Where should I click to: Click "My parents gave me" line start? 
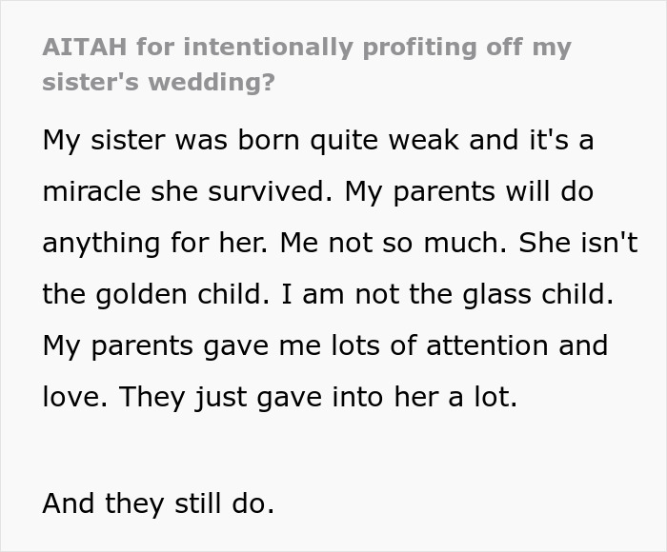(x=158, y=345)
